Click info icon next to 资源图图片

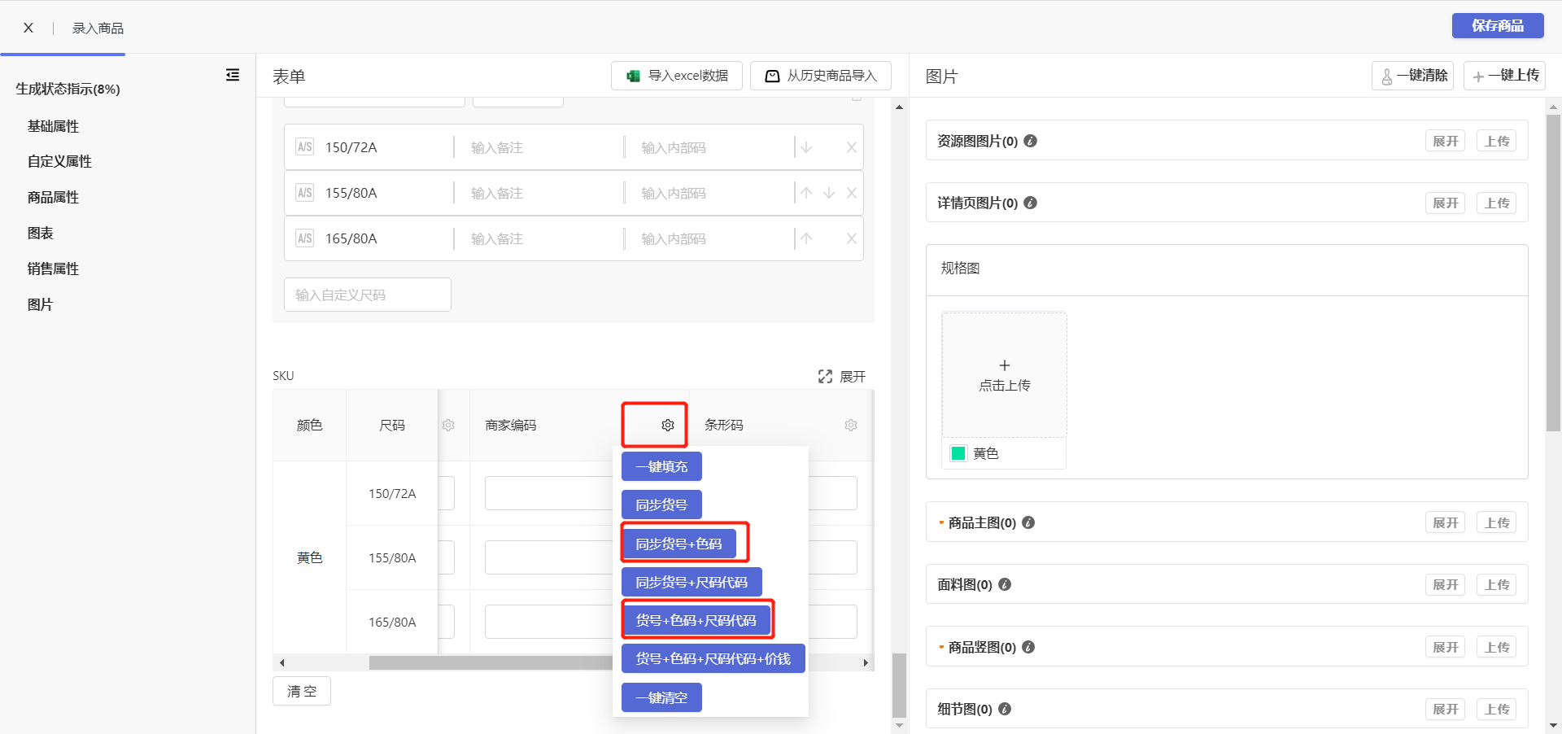coord(1030,141)
